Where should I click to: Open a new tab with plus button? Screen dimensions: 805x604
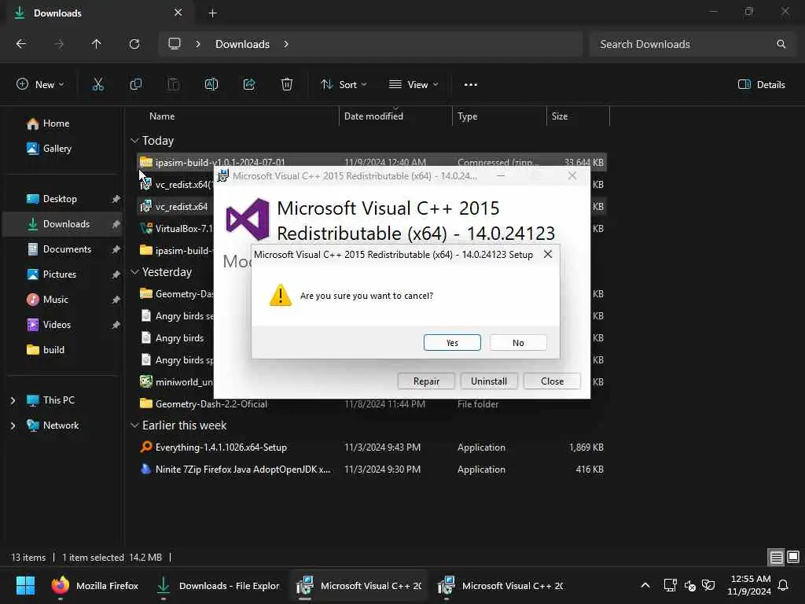click(212, 13)
